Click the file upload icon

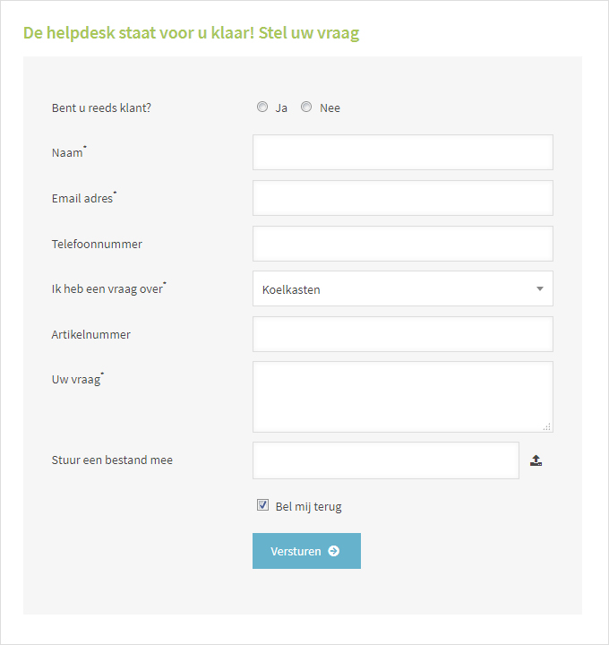pyautogui.click(x=536, y=460)
